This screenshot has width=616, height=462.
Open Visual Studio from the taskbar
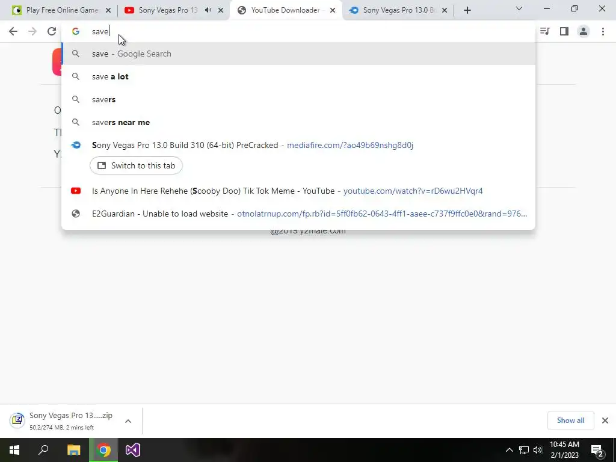(x=133, y=450)
